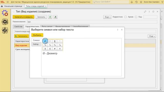Click the third emblem sidebar icon
The height and width of the screenshot is (92, 164).
tap(5, 30)
